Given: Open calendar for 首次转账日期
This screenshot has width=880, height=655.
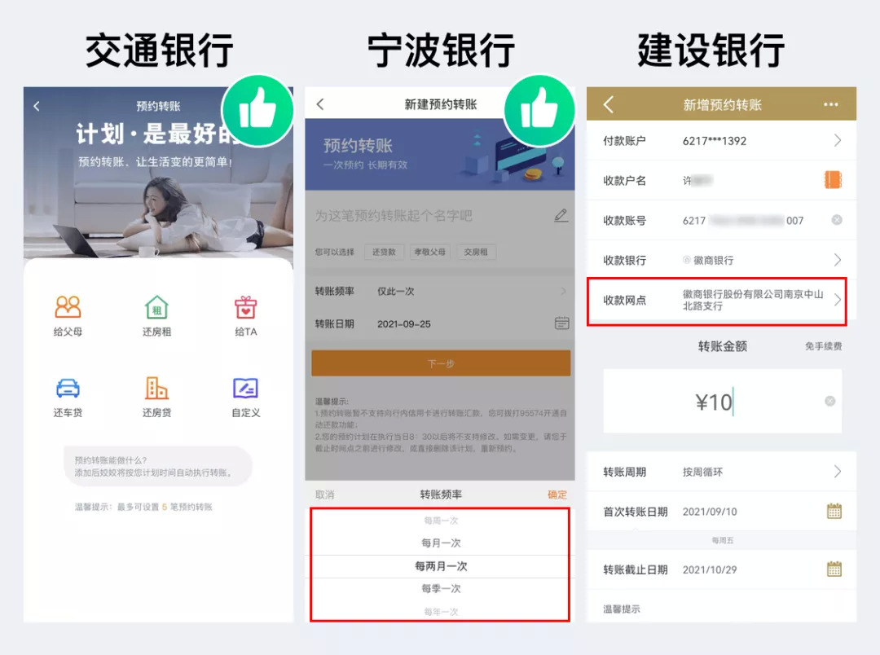Looking at the screenshot, I should pos(834,511).
